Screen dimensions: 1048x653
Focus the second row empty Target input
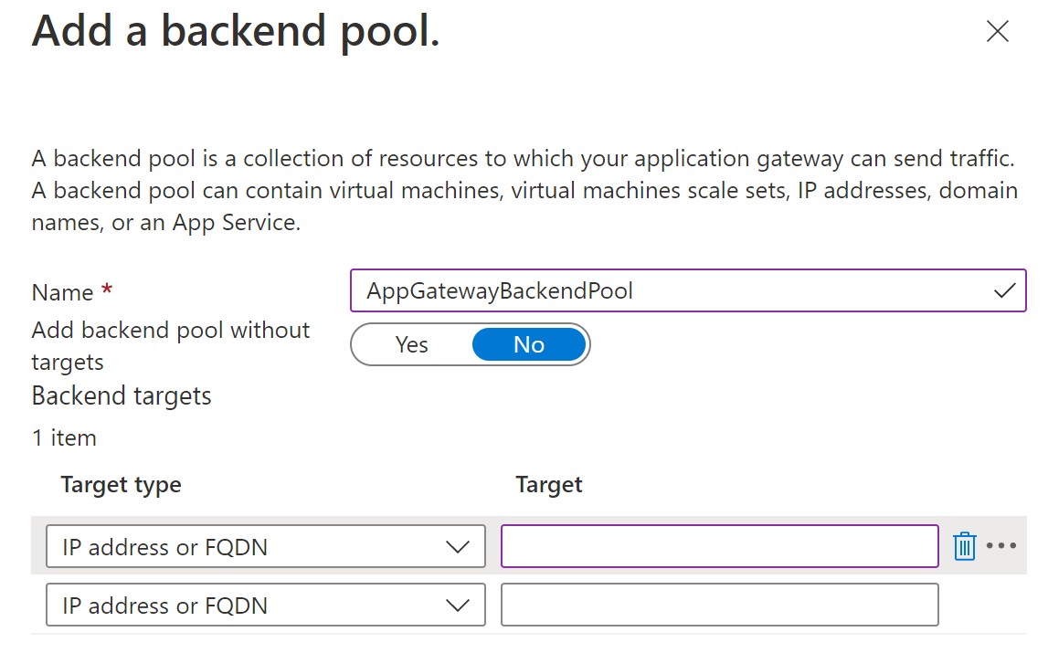click(719, 605)
